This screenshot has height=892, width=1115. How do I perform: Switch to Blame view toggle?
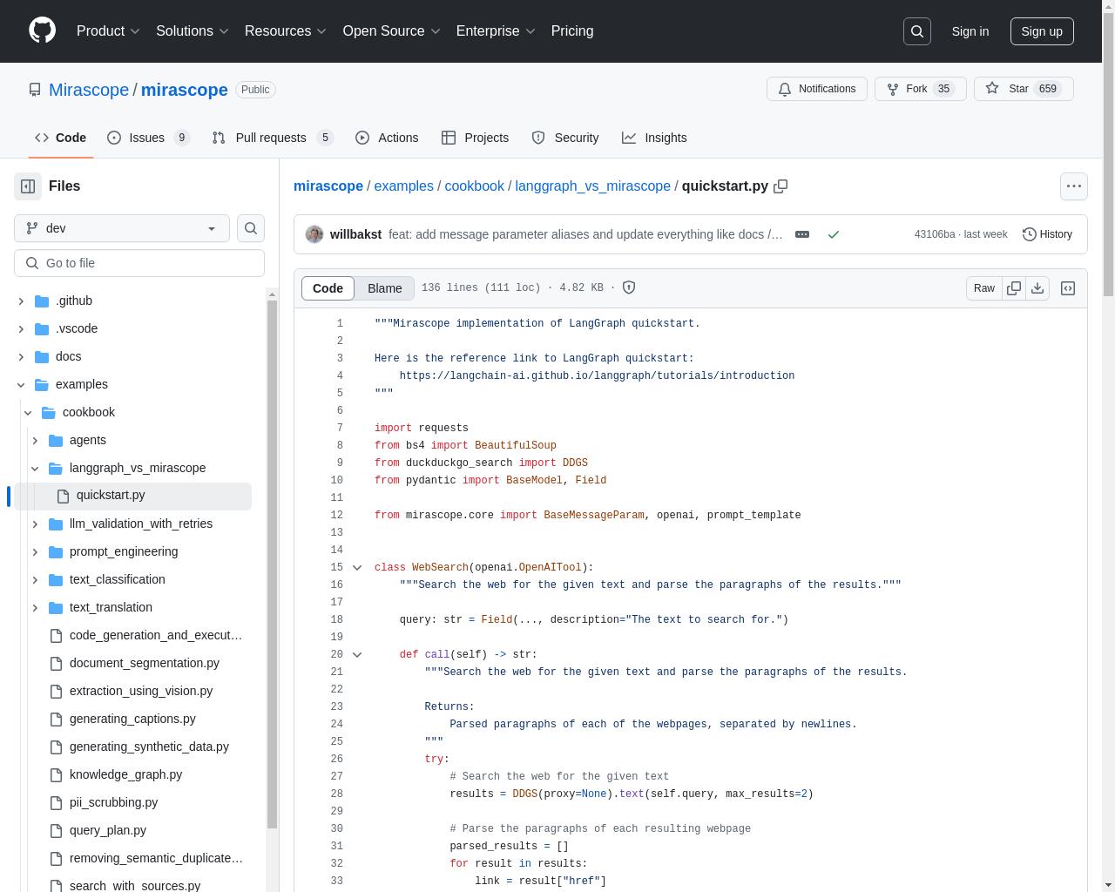384,288
